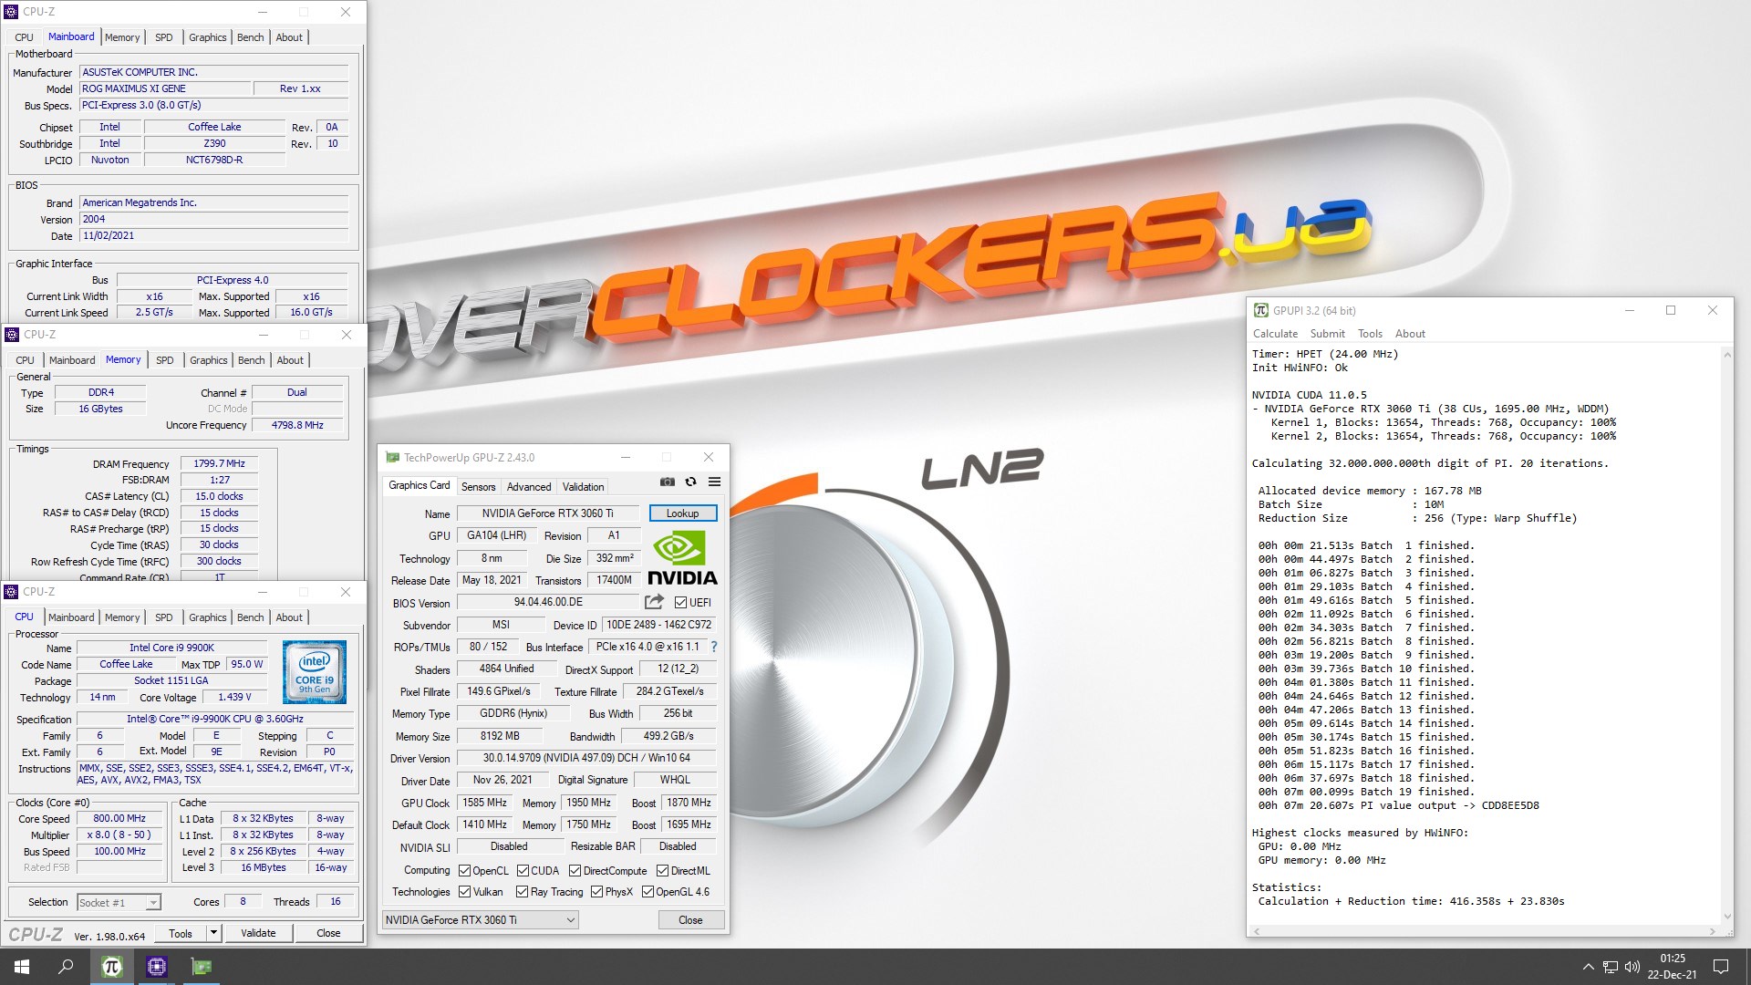This screenshot has height=985, width=1751.
Task: Click the Intel Core i9 badge
Action: point(315,672)
